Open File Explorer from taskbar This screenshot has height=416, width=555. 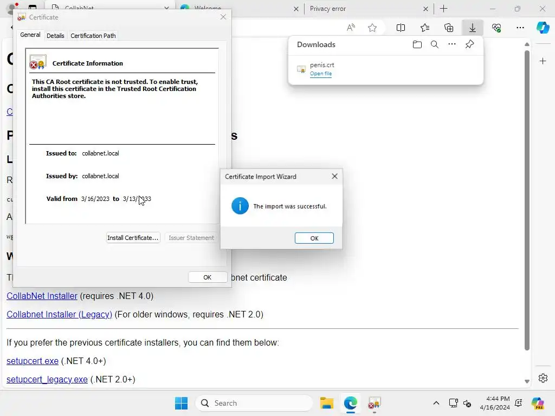[326, 403]
